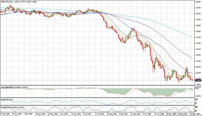The image size is (202, 116).
Task: Click the 16 Nov 2008 date label
Action: coord(171,114)
